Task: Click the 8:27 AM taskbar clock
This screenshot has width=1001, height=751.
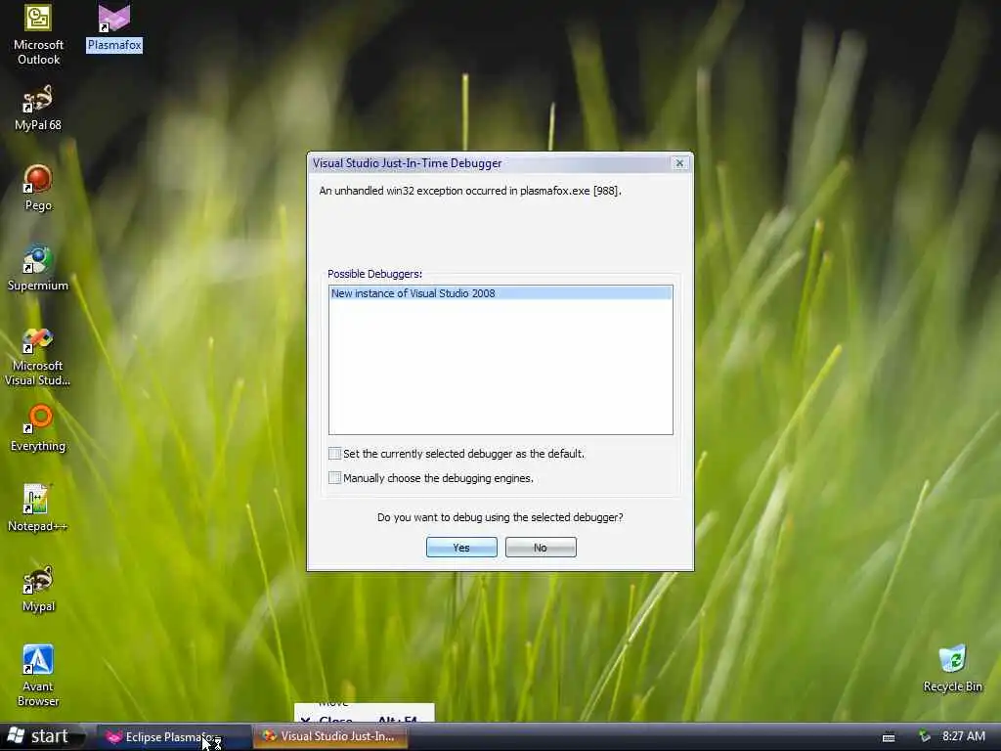Action: point(963,736)
